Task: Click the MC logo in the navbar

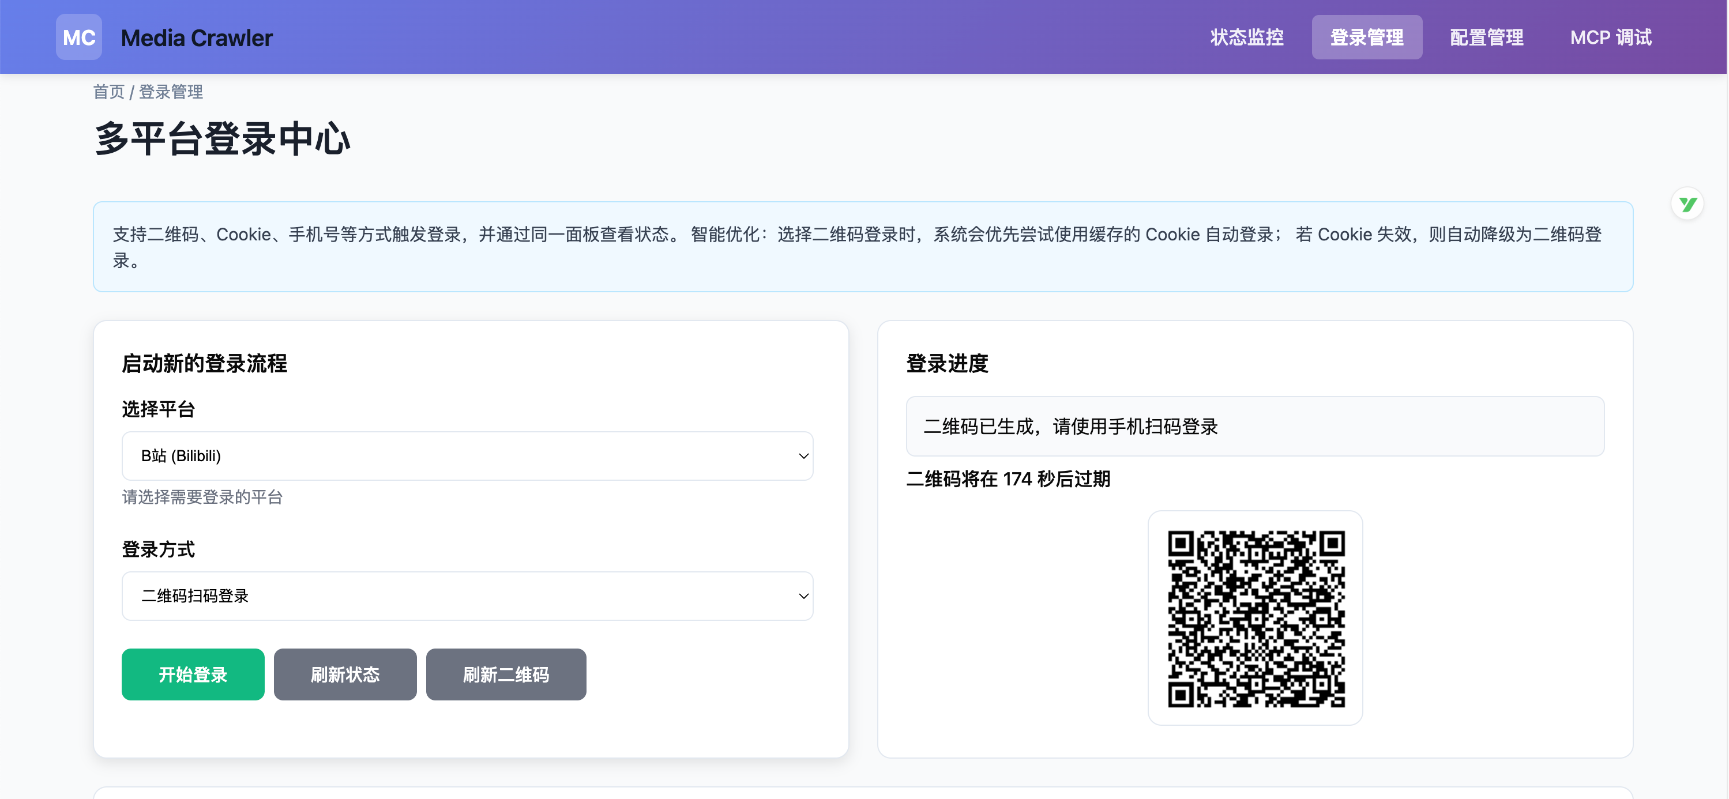Action: 78,37
